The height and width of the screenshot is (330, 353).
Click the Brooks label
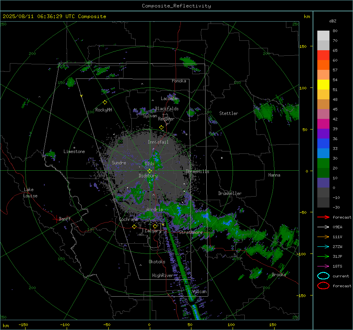click(279, 275)
